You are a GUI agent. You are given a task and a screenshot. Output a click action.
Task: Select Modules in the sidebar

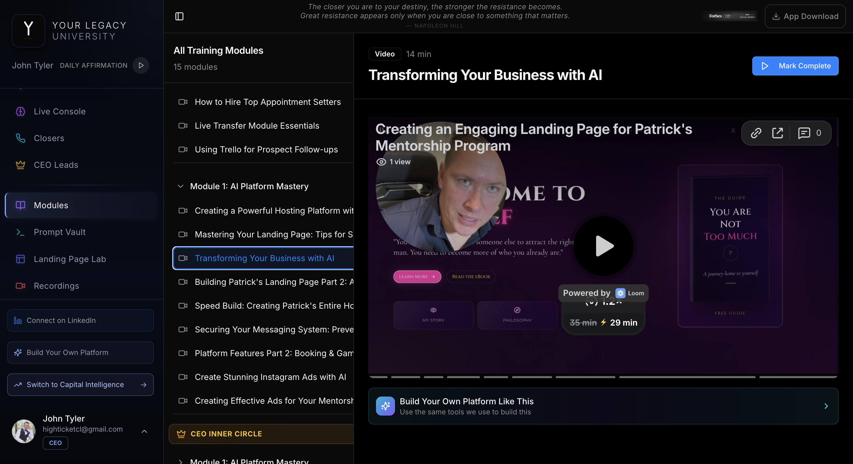(x=51, y=205)
